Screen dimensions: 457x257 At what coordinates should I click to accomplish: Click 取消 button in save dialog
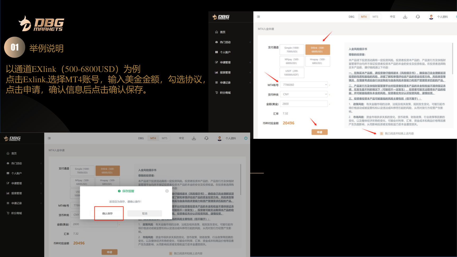145,213
